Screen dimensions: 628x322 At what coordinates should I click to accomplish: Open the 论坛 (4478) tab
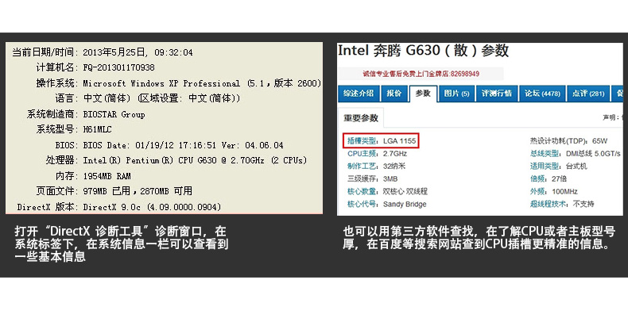[543, 94]
